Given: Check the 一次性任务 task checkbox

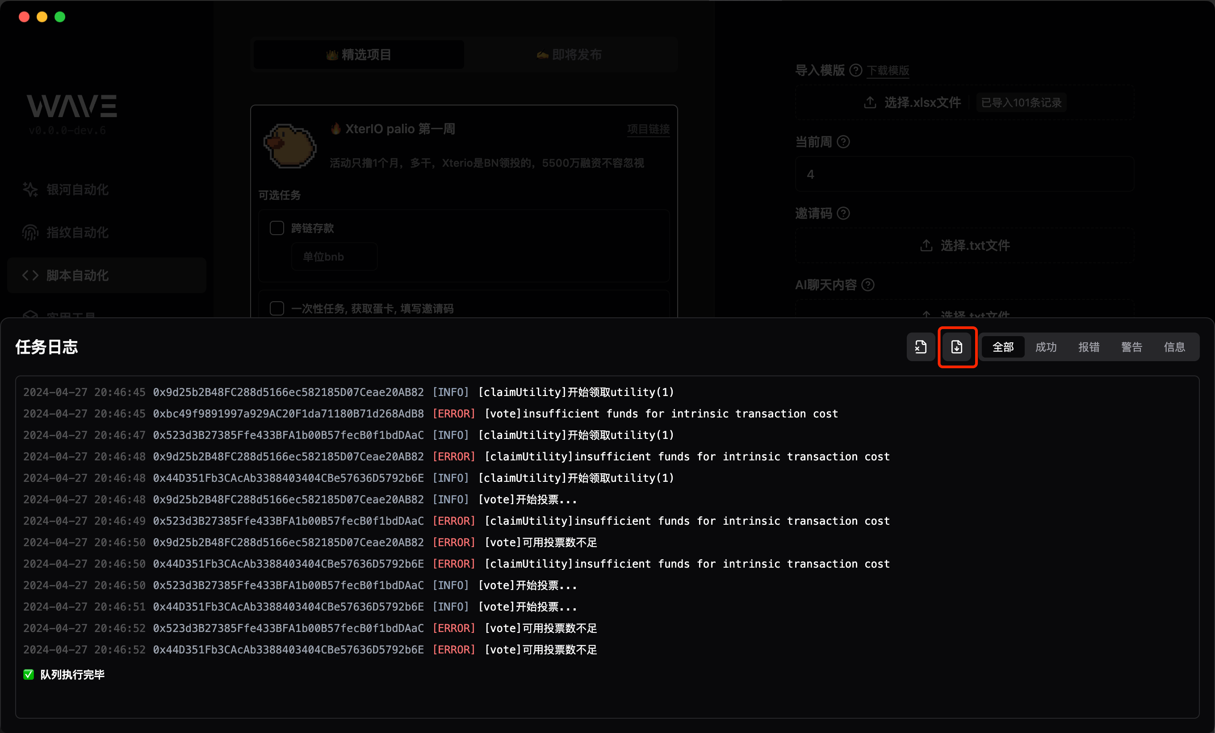Looking at the screenshot, I should [x=277, y=308].
